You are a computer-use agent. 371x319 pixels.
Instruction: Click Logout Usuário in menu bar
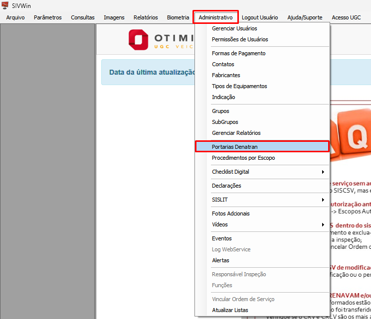click(x=260, y=17)
